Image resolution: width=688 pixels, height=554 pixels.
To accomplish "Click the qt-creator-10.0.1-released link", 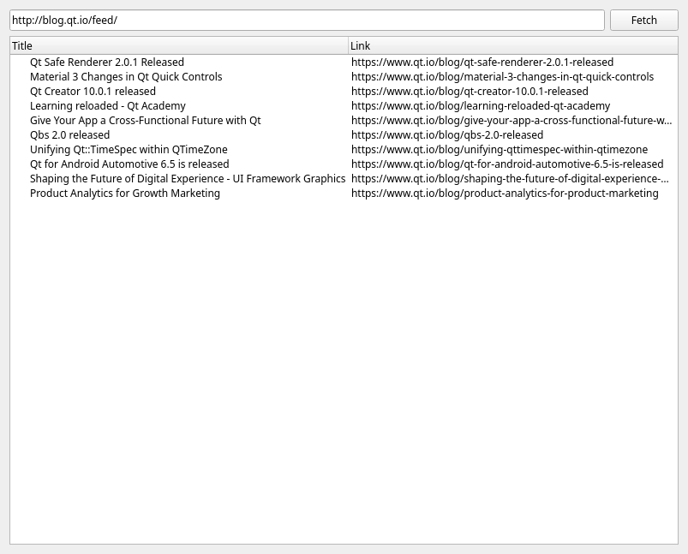I will [469, 91].
